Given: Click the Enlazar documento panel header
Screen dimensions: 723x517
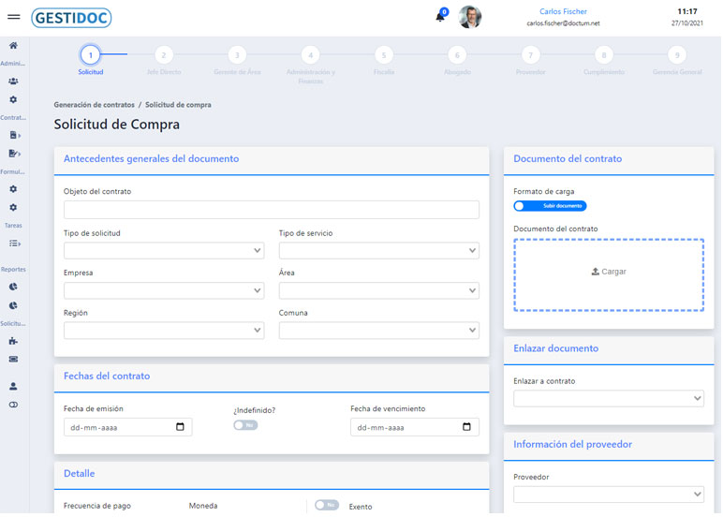Looking at the screenshot, I should click(x=556, y=348).
